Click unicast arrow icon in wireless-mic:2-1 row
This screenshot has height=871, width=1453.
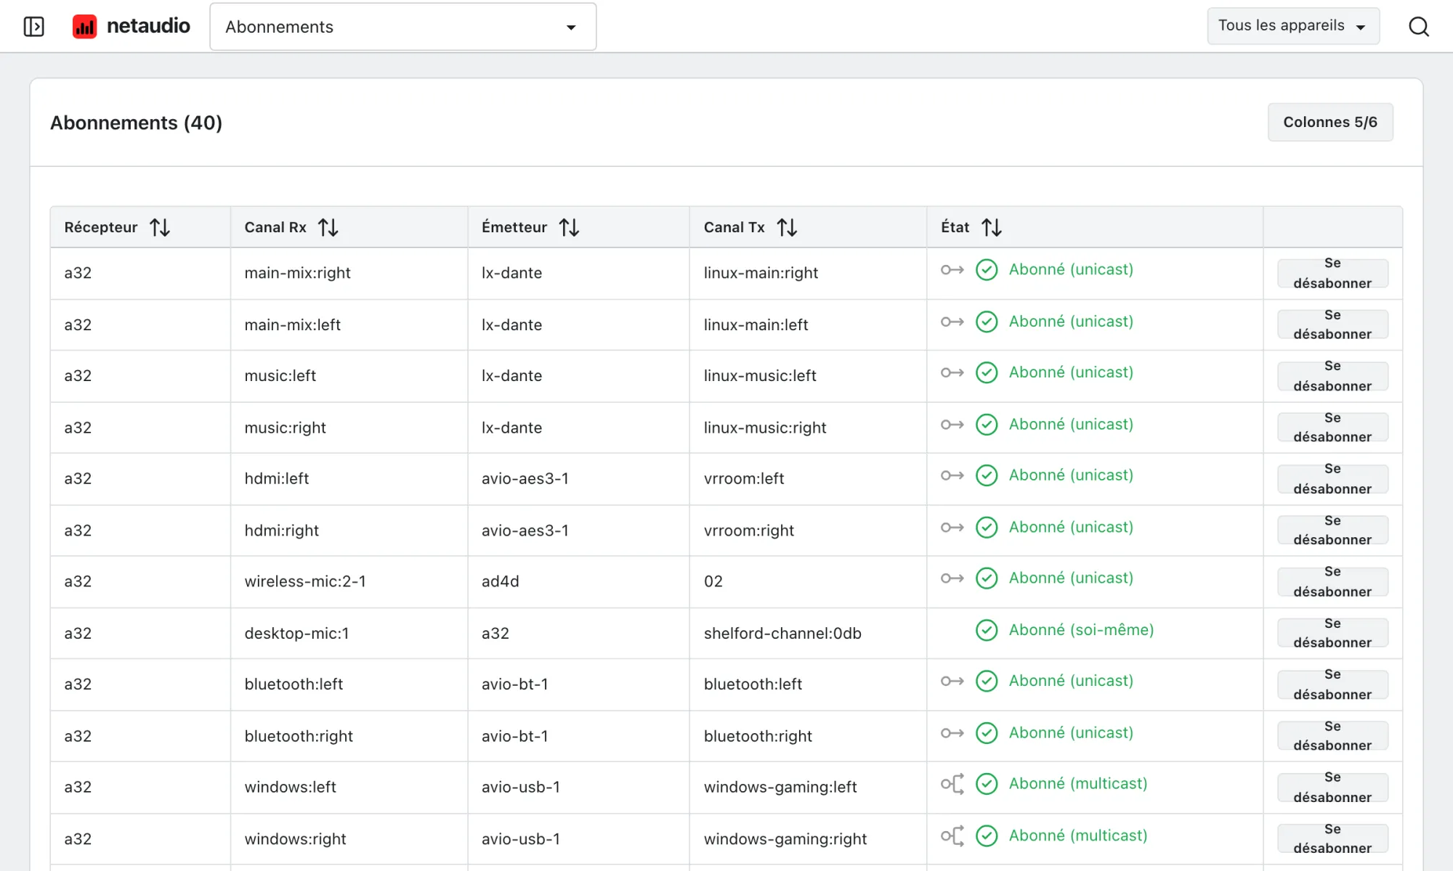point(952,578)
